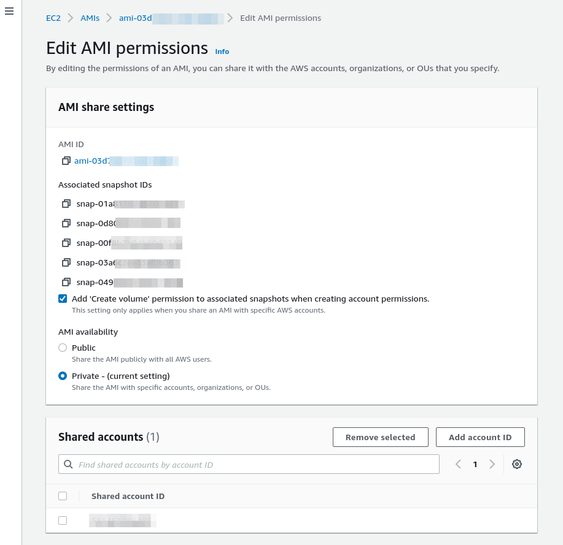Viewport: 563px width, 545px height.
Task: Select the Public AMI availability option
Action: 63,348
